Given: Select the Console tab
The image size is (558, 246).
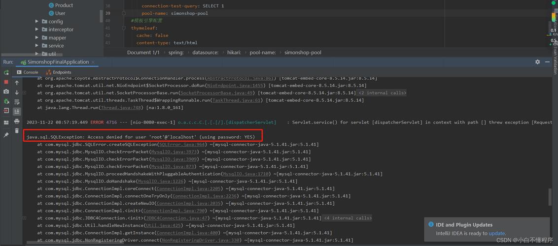Looking at the screenshot, I should (x=31, y=72).
